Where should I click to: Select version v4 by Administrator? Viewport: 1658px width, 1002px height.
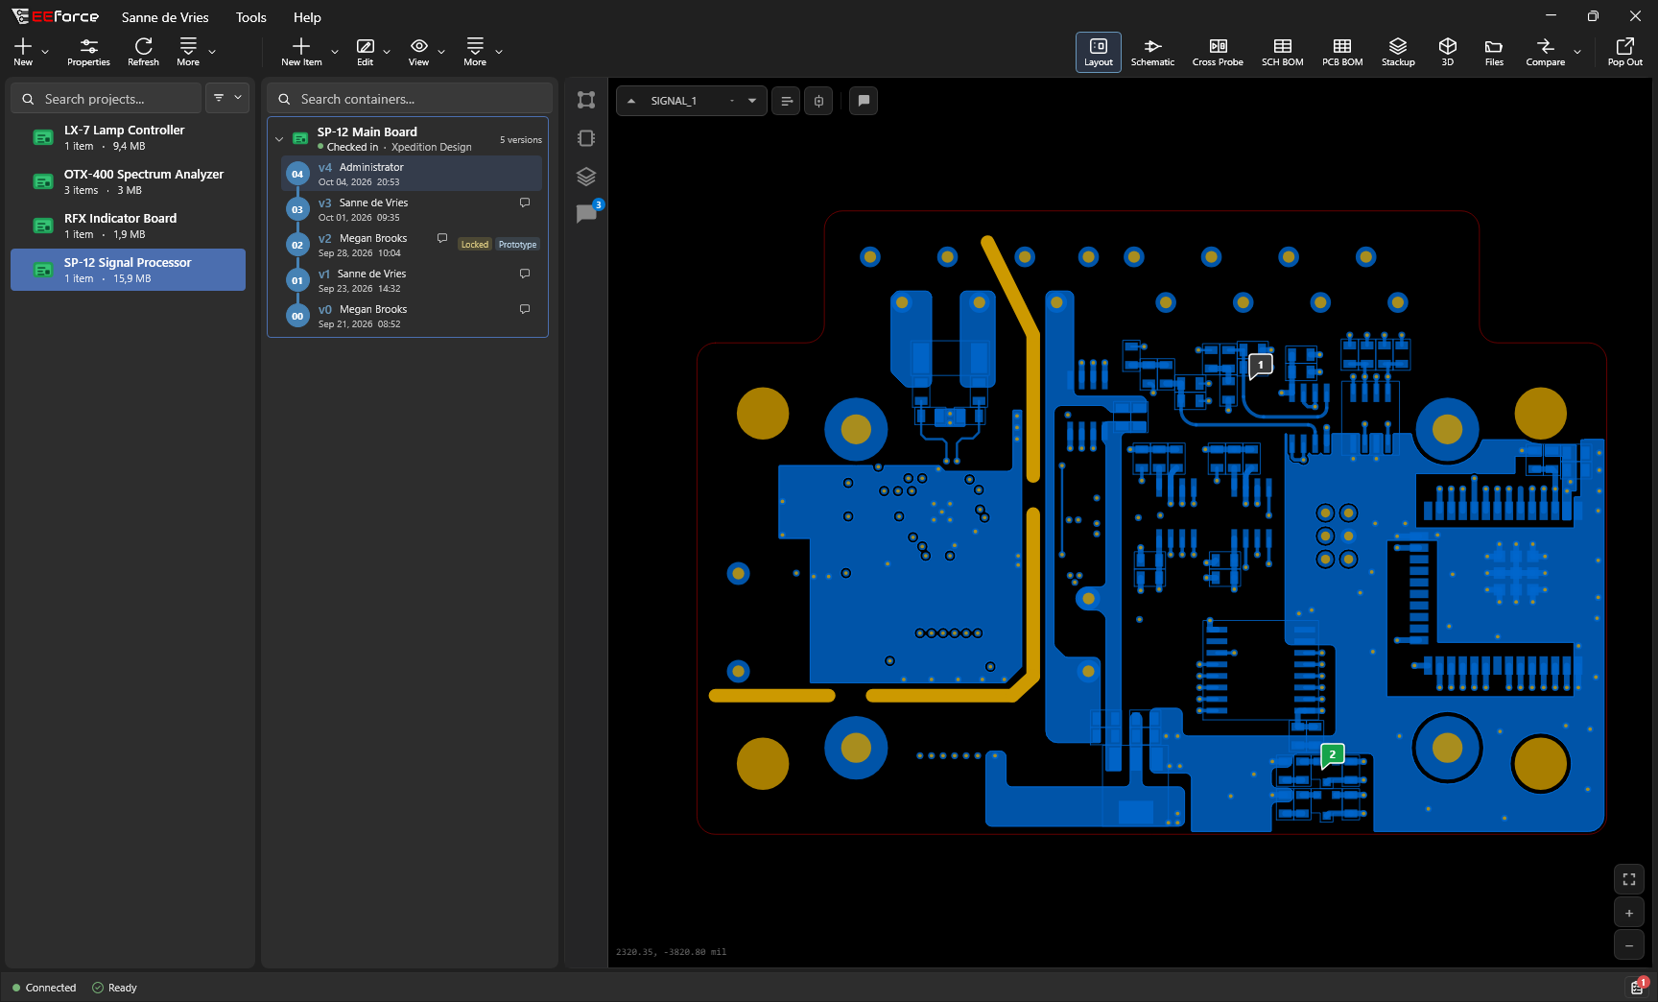(412, 174)
